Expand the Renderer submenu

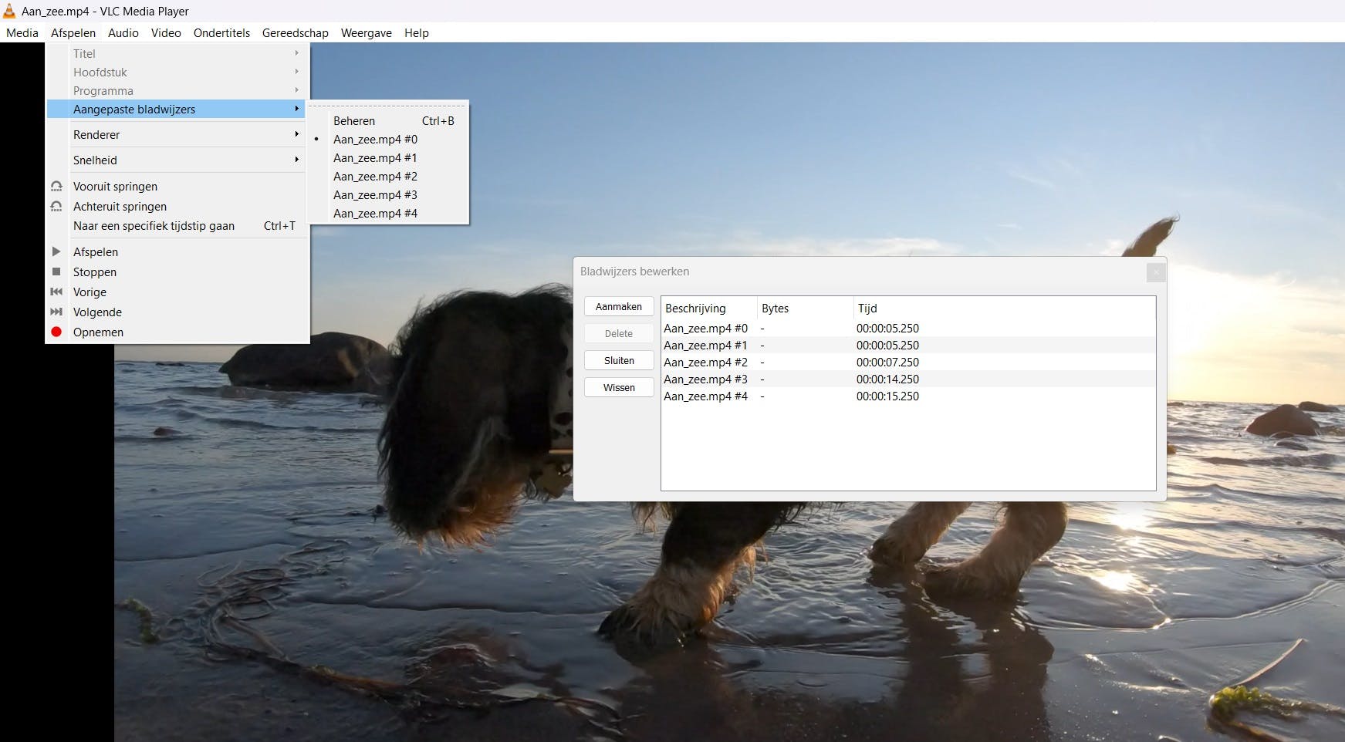(177, 134)
